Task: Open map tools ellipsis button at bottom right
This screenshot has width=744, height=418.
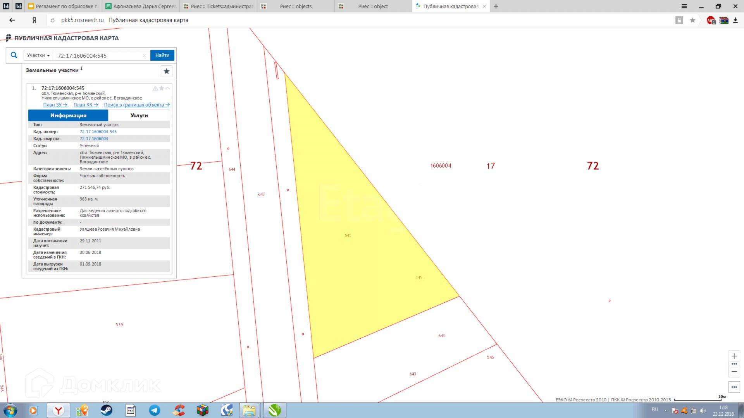Action: (734, 387)
